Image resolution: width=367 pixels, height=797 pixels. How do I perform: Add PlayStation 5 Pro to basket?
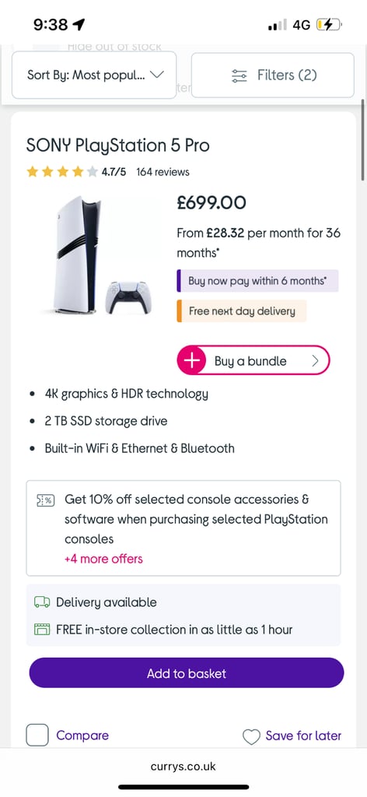[x=187, y=673]
